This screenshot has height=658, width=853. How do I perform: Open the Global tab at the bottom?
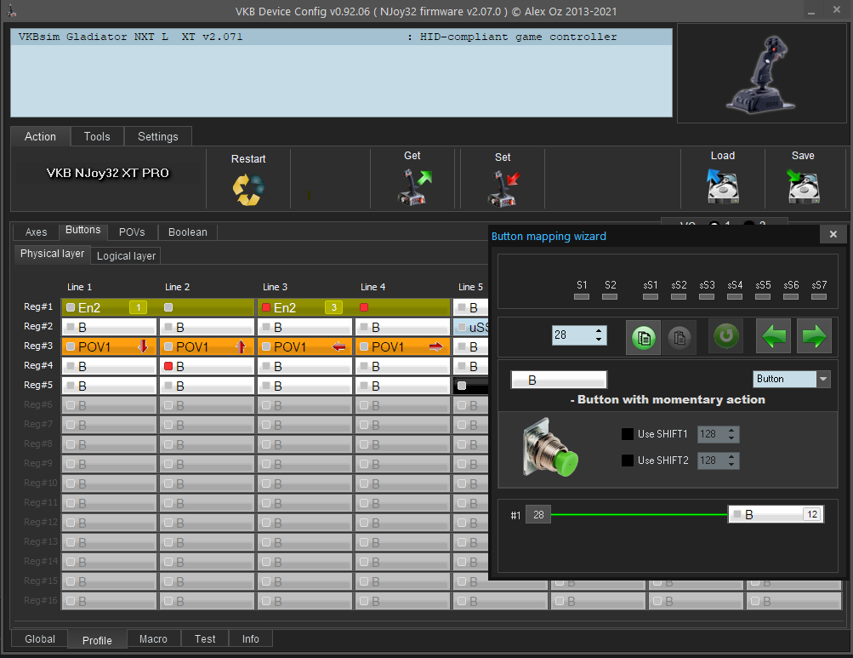(x=40, y=639)
